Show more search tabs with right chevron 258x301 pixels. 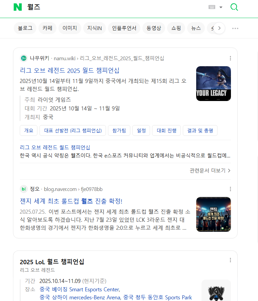[219, 28]
